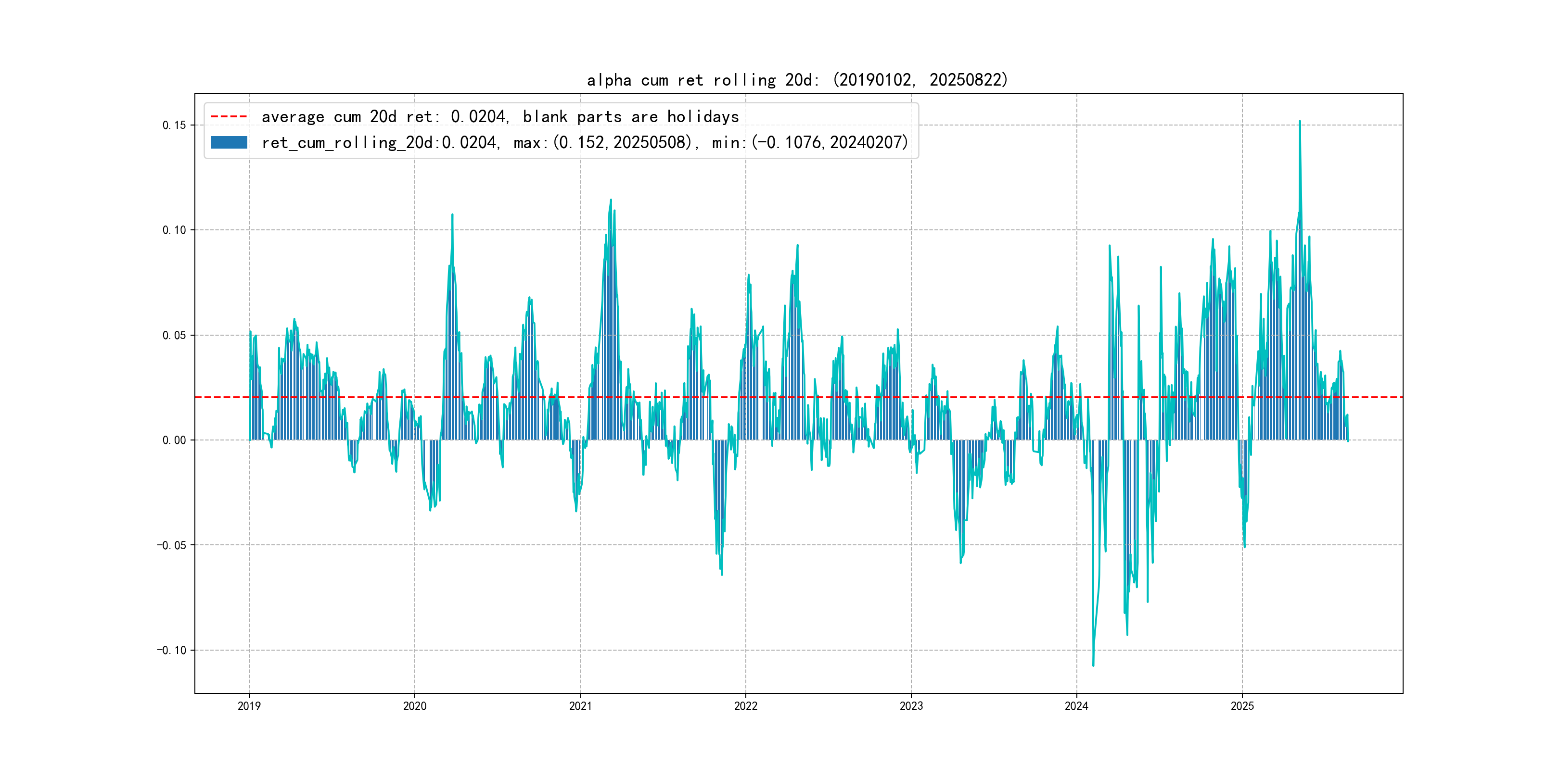
Task: Click the minimum trough in early 2024
Action: pyautogui.click(x=1093, y=665)
